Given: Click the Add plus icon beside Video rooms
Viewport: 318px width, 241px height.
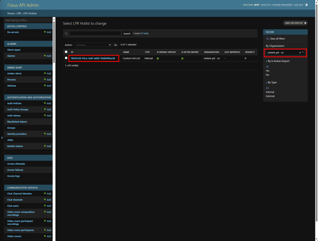Looking at the screenshot, I should tap(45, 236).
